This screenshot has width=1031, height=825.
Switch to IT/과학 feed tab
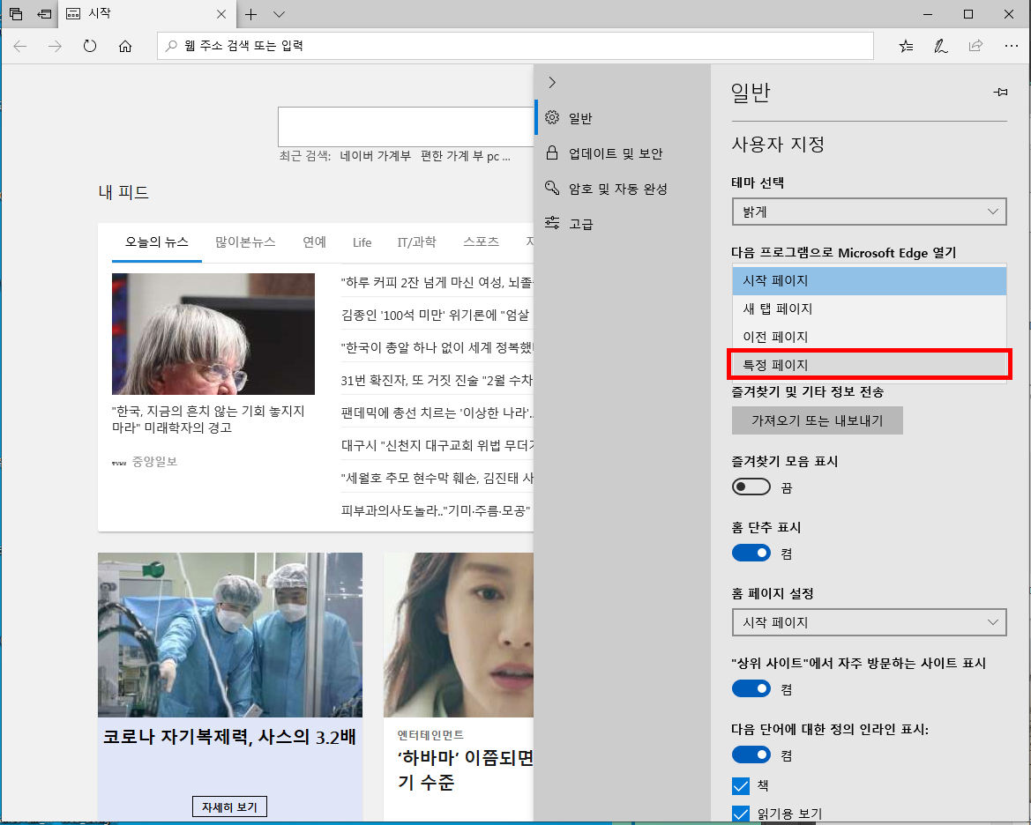(417, 242)
